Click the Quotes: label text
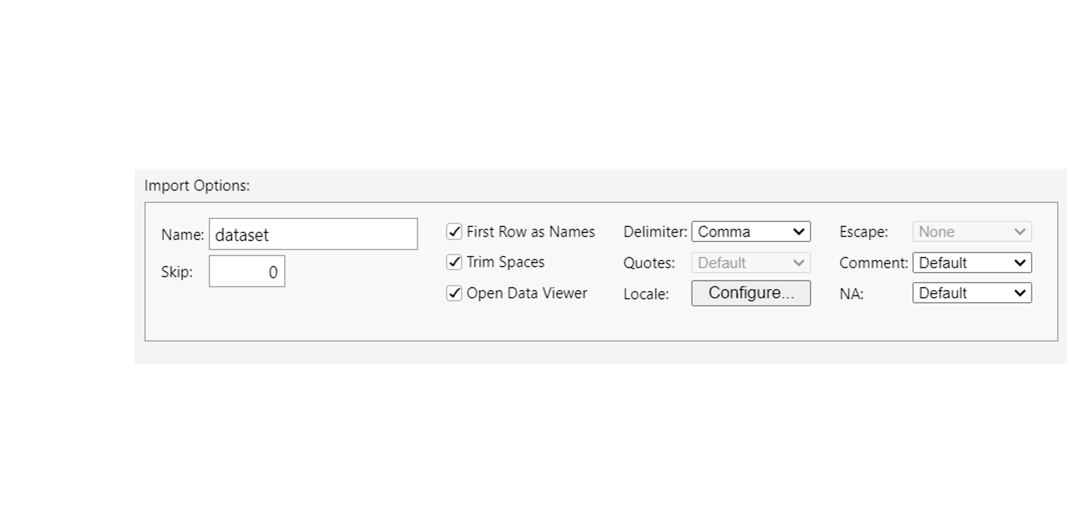 649,263
